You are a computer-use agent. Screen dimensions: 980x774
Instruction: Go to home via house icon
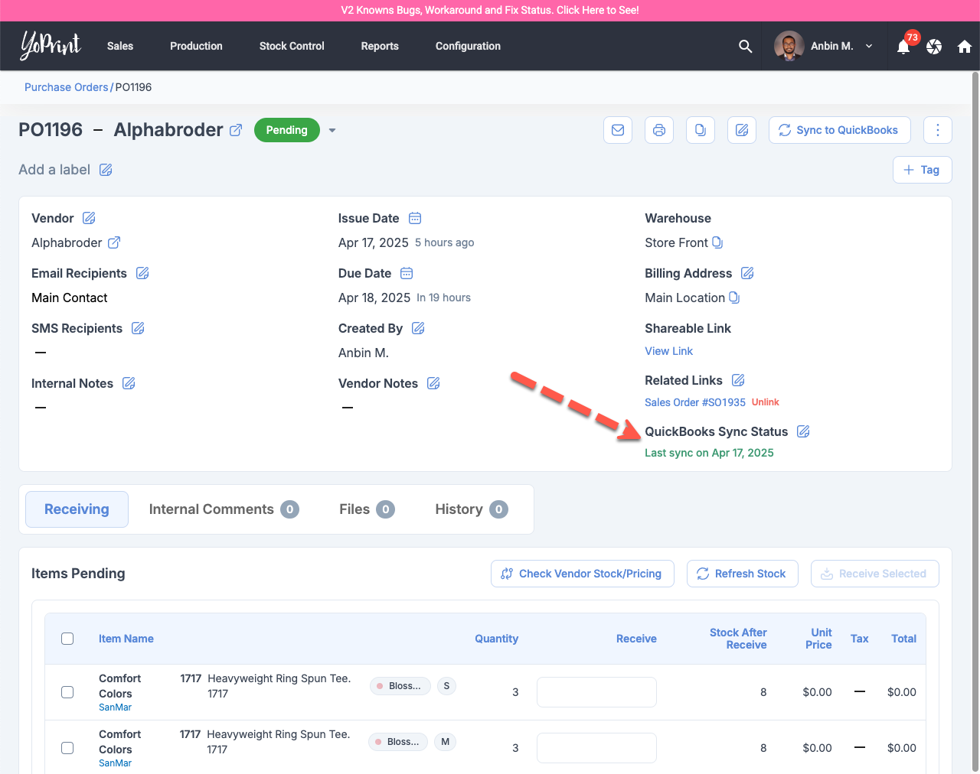[964, 47]
